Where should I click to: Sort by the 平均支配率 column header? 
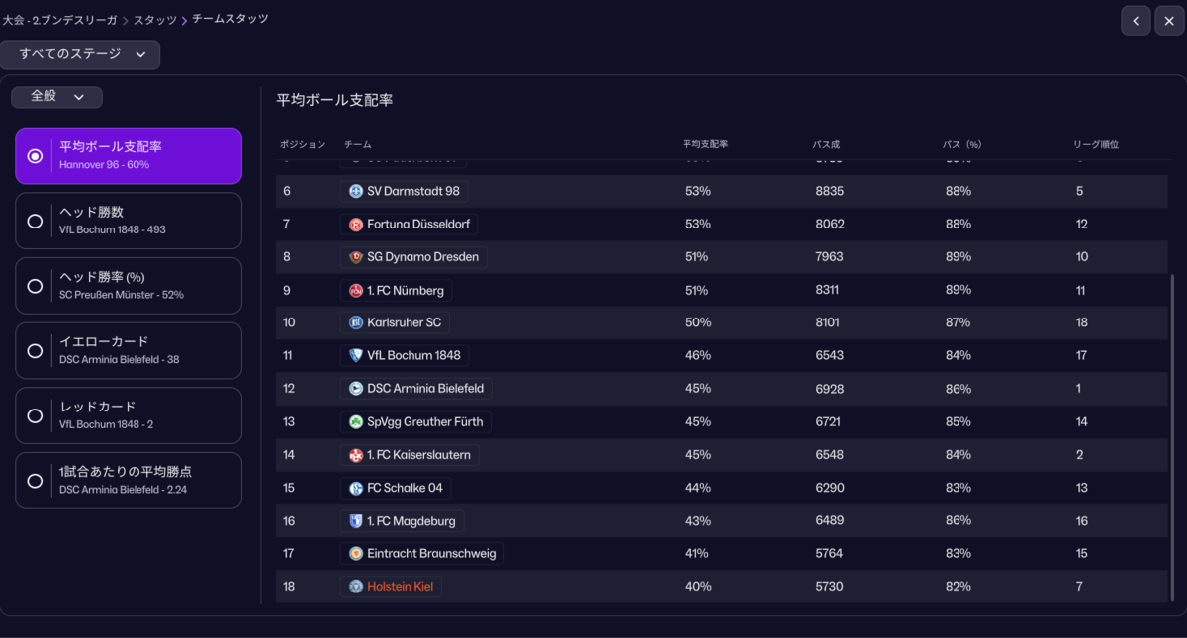click(705, 144)
